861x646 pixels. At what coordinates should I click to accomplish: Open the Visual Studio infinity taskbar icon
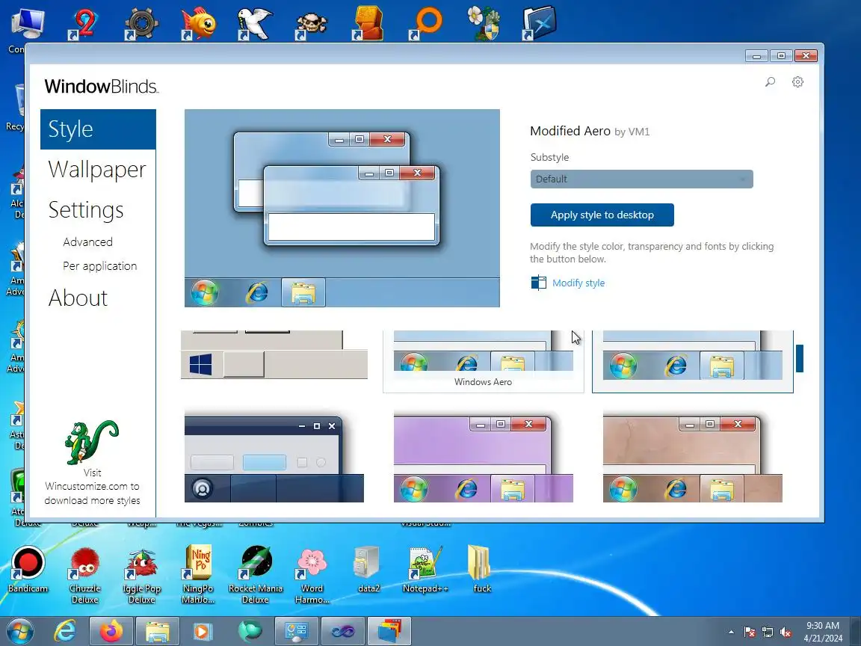pos(342,631)
